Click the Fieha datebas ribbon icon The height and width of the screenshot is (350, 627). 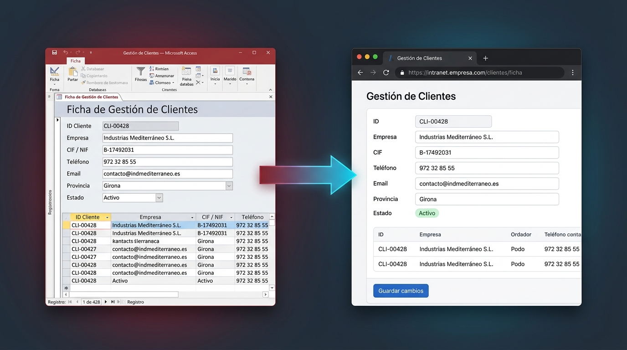186,72
